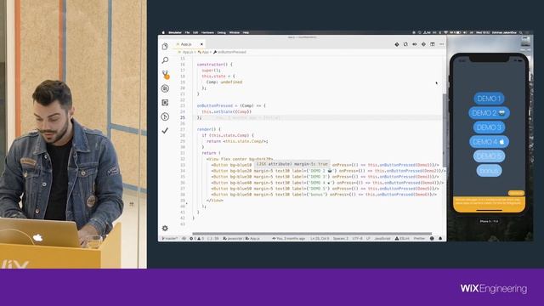Click the App class breadcrumb
This screenshot has width=544, height=306.
(x=204, y=52)
